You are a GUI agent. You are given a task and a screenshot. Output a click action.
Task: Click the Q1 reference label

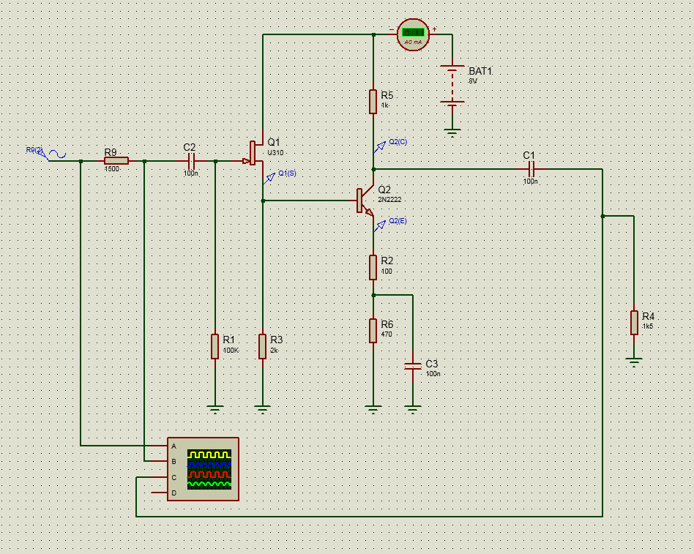pyautogui.click(x=274, y=142)
